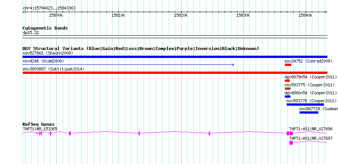This screenshot has width=338, height=164.
Task: Click the TAPT1 exon near 15802k
Action: 70,133
